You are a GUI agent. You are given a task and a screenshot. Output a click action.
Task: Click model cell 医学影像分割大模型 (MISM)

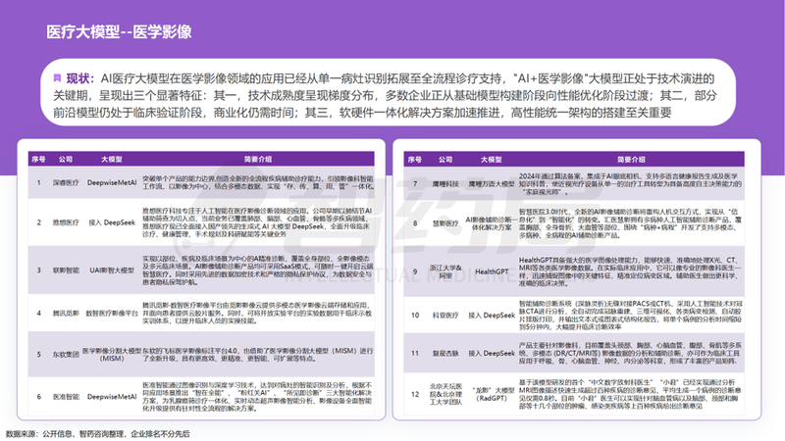(x=112, y=355)
